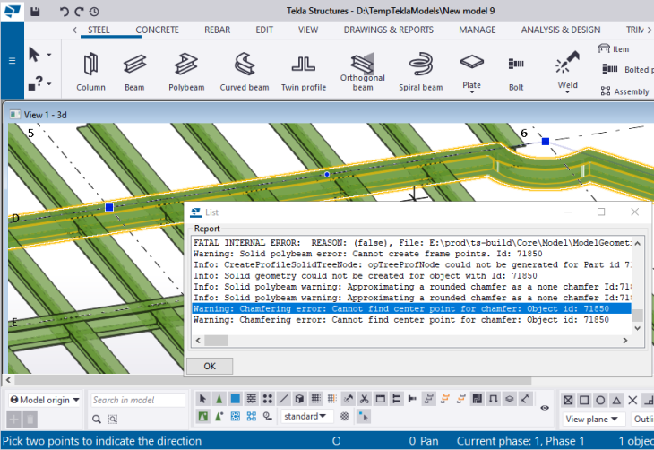Image resolution: width=654 pixels, height=450 pixels.
Task: Click the Item command in the ribbon
Action: click(614, 48)
